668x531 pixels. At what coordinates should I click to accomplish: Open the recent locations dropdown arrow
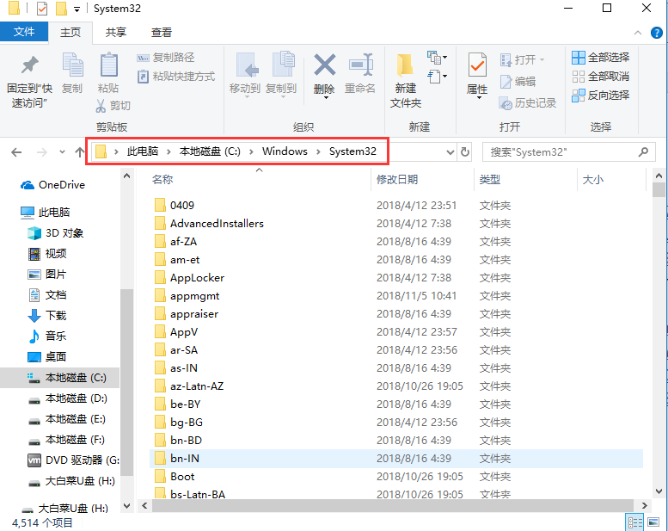[x=62, y=152]
